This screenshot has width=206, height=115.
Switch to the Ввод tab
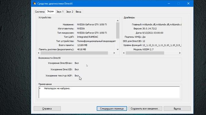tap(79, 12)
